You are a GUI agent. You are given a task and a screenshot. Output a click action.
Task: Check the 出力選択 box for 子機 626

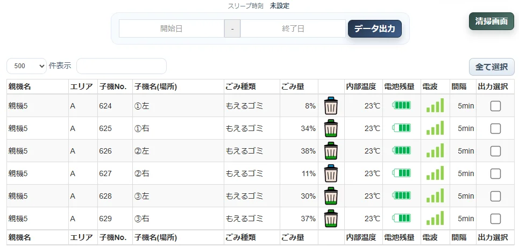pyautogui.click(x=495, y=151)
